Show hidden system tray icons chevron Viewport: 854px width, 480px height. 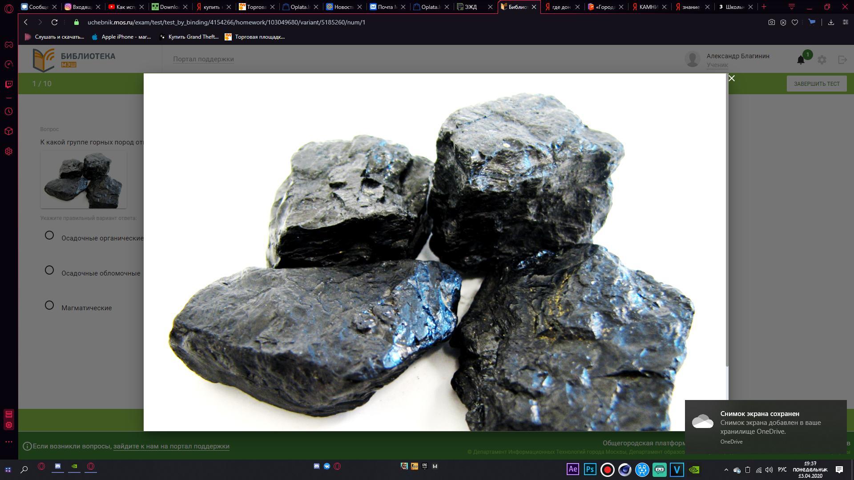click(x=726, y=470)
